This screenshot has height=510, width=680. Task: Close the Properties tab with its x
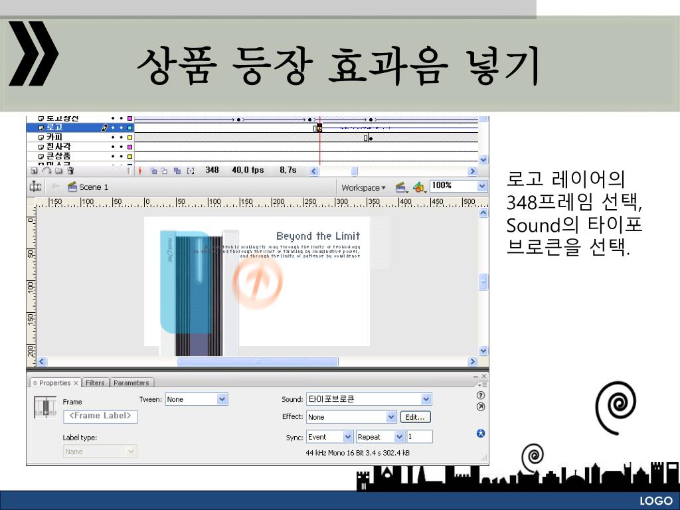pyautogui.click(x=76, y=383)
